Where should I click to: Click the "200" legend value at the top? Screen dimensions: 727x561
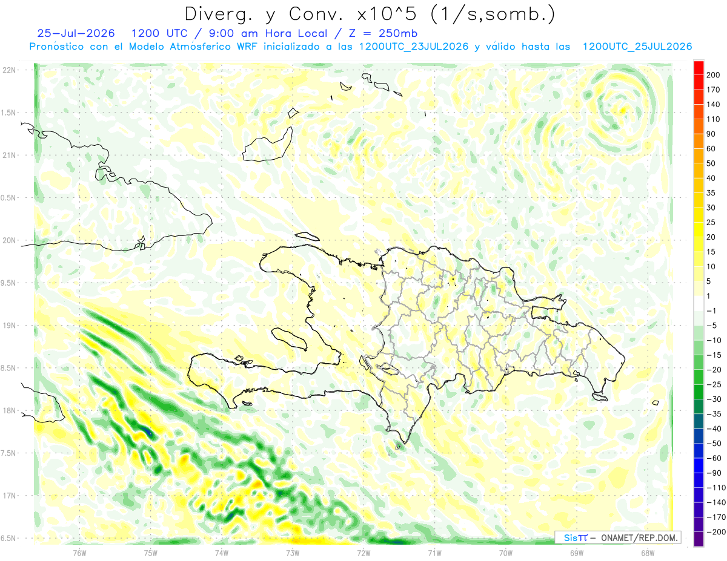coord(714,75)
